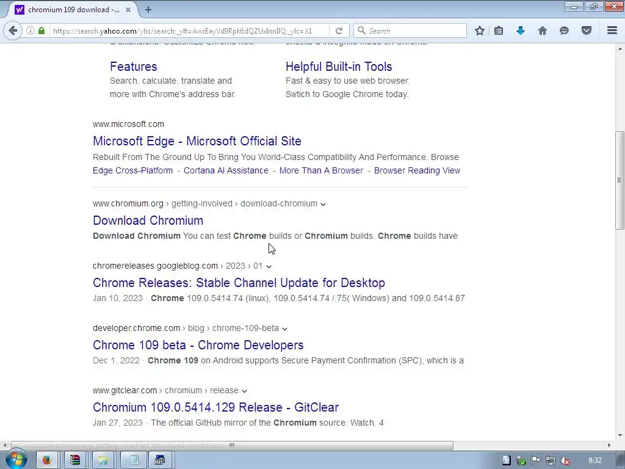
Task: Expand the chromereleases.googleblog.com result dropdown arrow
Action: (269, 266)
